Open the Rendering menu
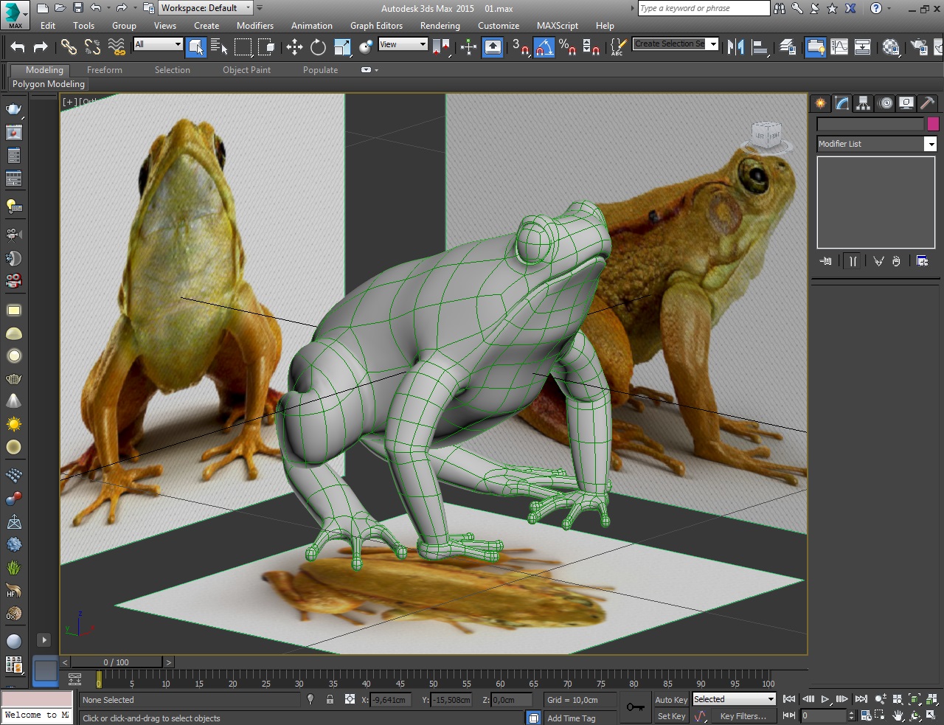 [x=440, y=26]
